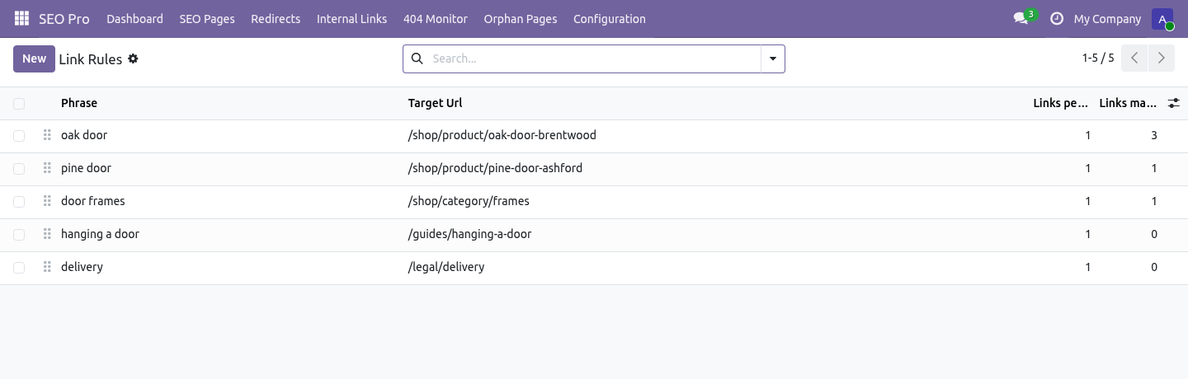Go to the previous page arrow
Viewport: 1188px width, 379px height.
tap(1134, 58)
